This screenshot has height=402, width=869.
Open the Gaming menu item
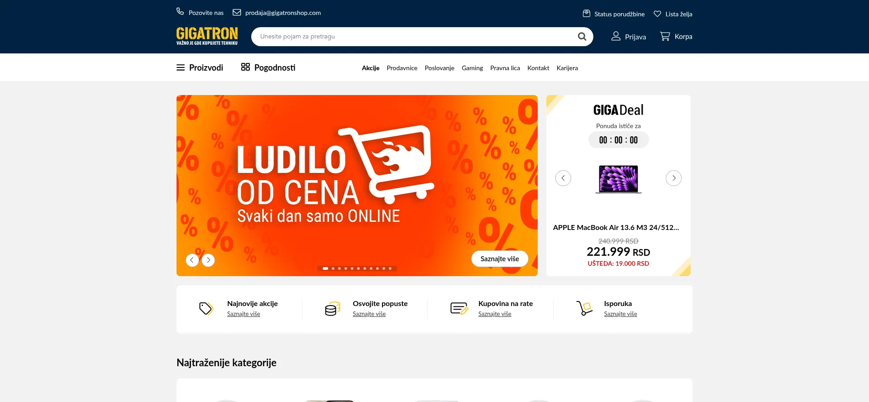[472, 68]
